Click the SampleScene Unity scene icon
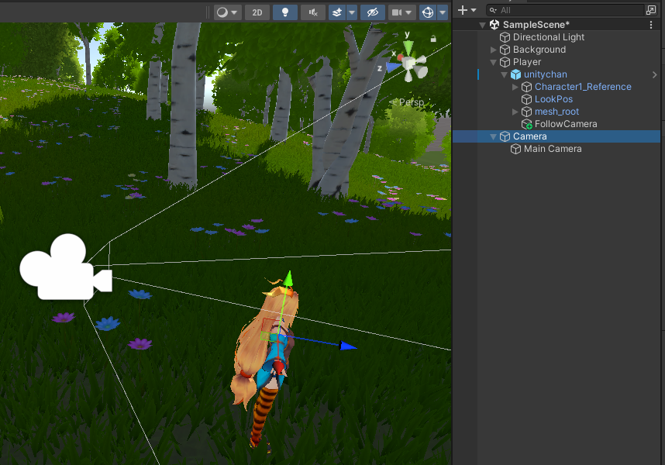The width and height of the screenshot is (665, 465). tap(494, 25)
